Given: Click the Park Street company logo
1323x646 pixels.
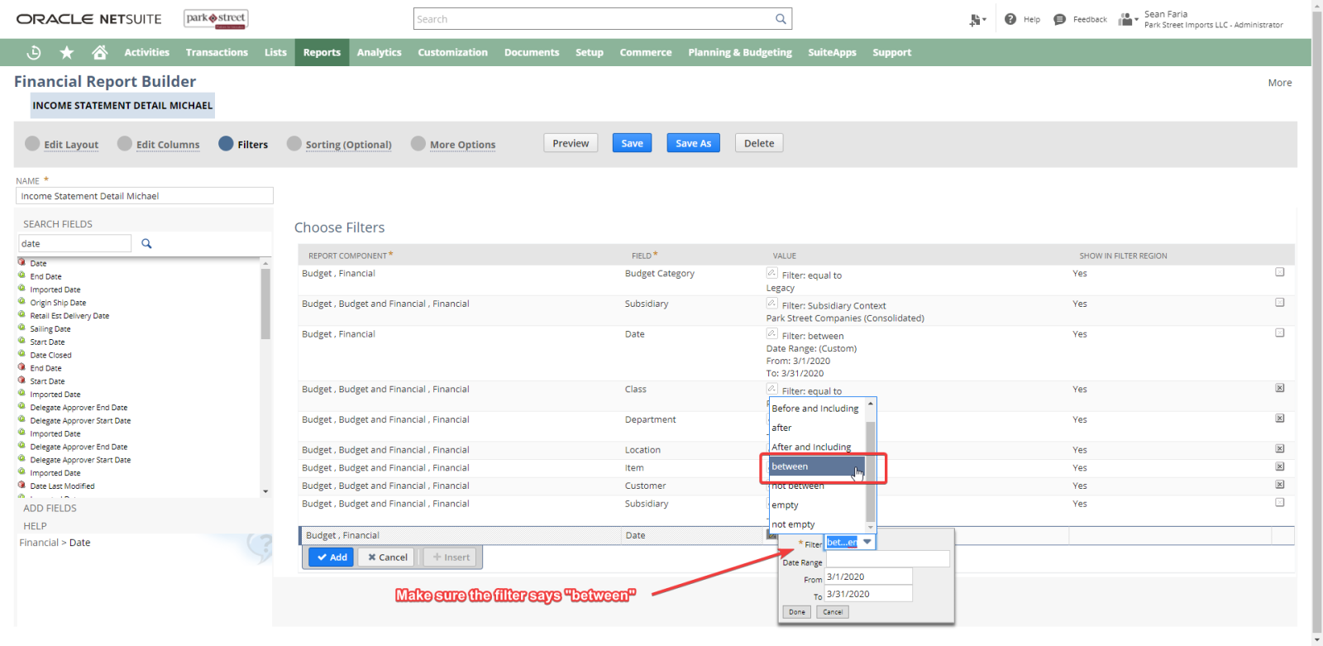Looking at the screenshot, I should coord(216,19).
